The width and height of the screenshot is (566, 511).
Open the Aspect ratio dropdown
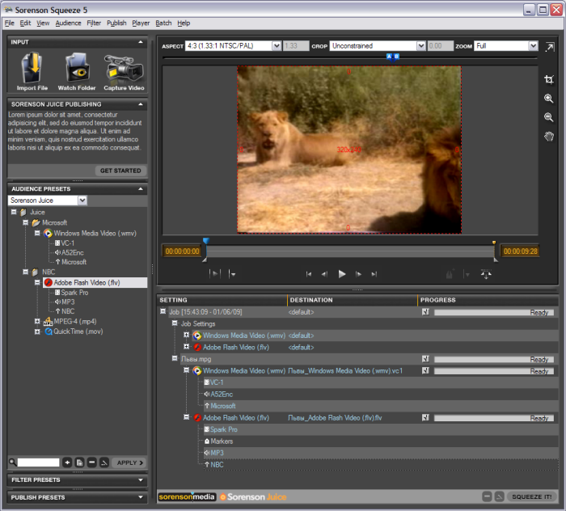pyautogui.click(x=277, y=46)
